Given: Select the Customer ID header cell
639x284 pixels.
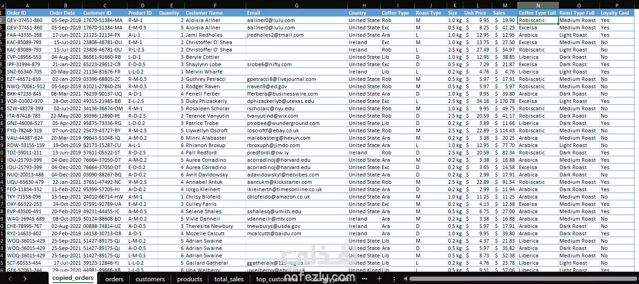Looking at the screenshot, I should coord(104,13).
